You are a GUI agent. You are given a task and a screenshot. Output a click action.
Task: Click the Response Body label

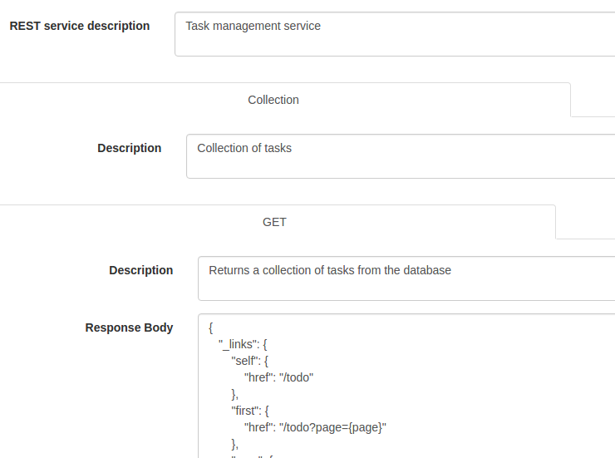pyautogui.click(x=129, y=327)
